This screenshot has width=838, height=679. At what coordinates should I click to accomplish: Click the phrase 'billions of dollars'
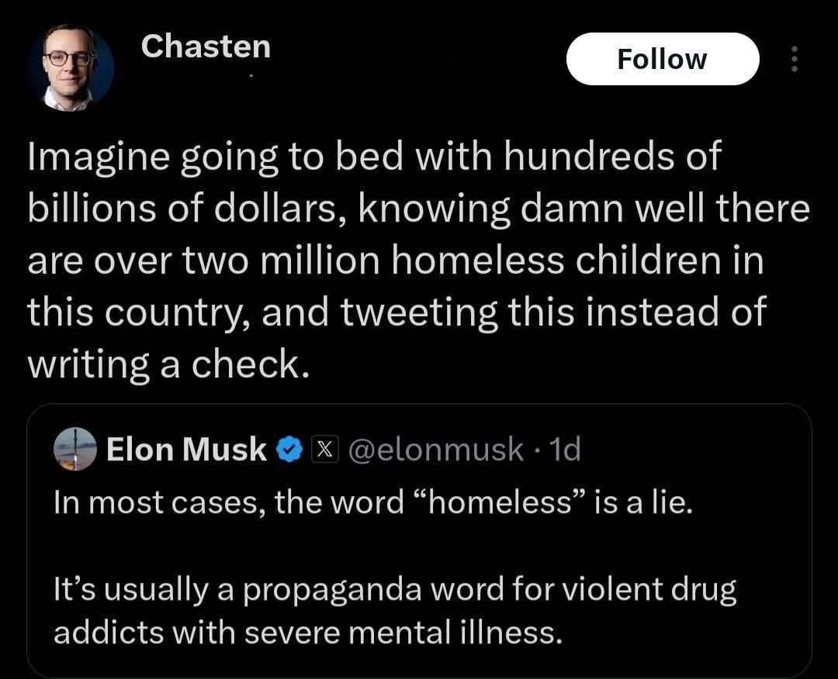180,209
